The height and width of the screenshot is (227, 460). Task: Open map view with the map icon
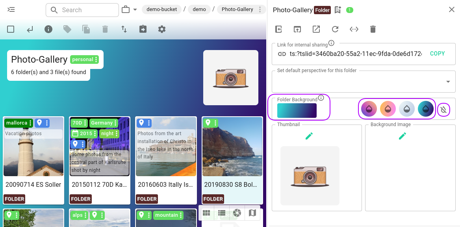[x=252, y=213]
